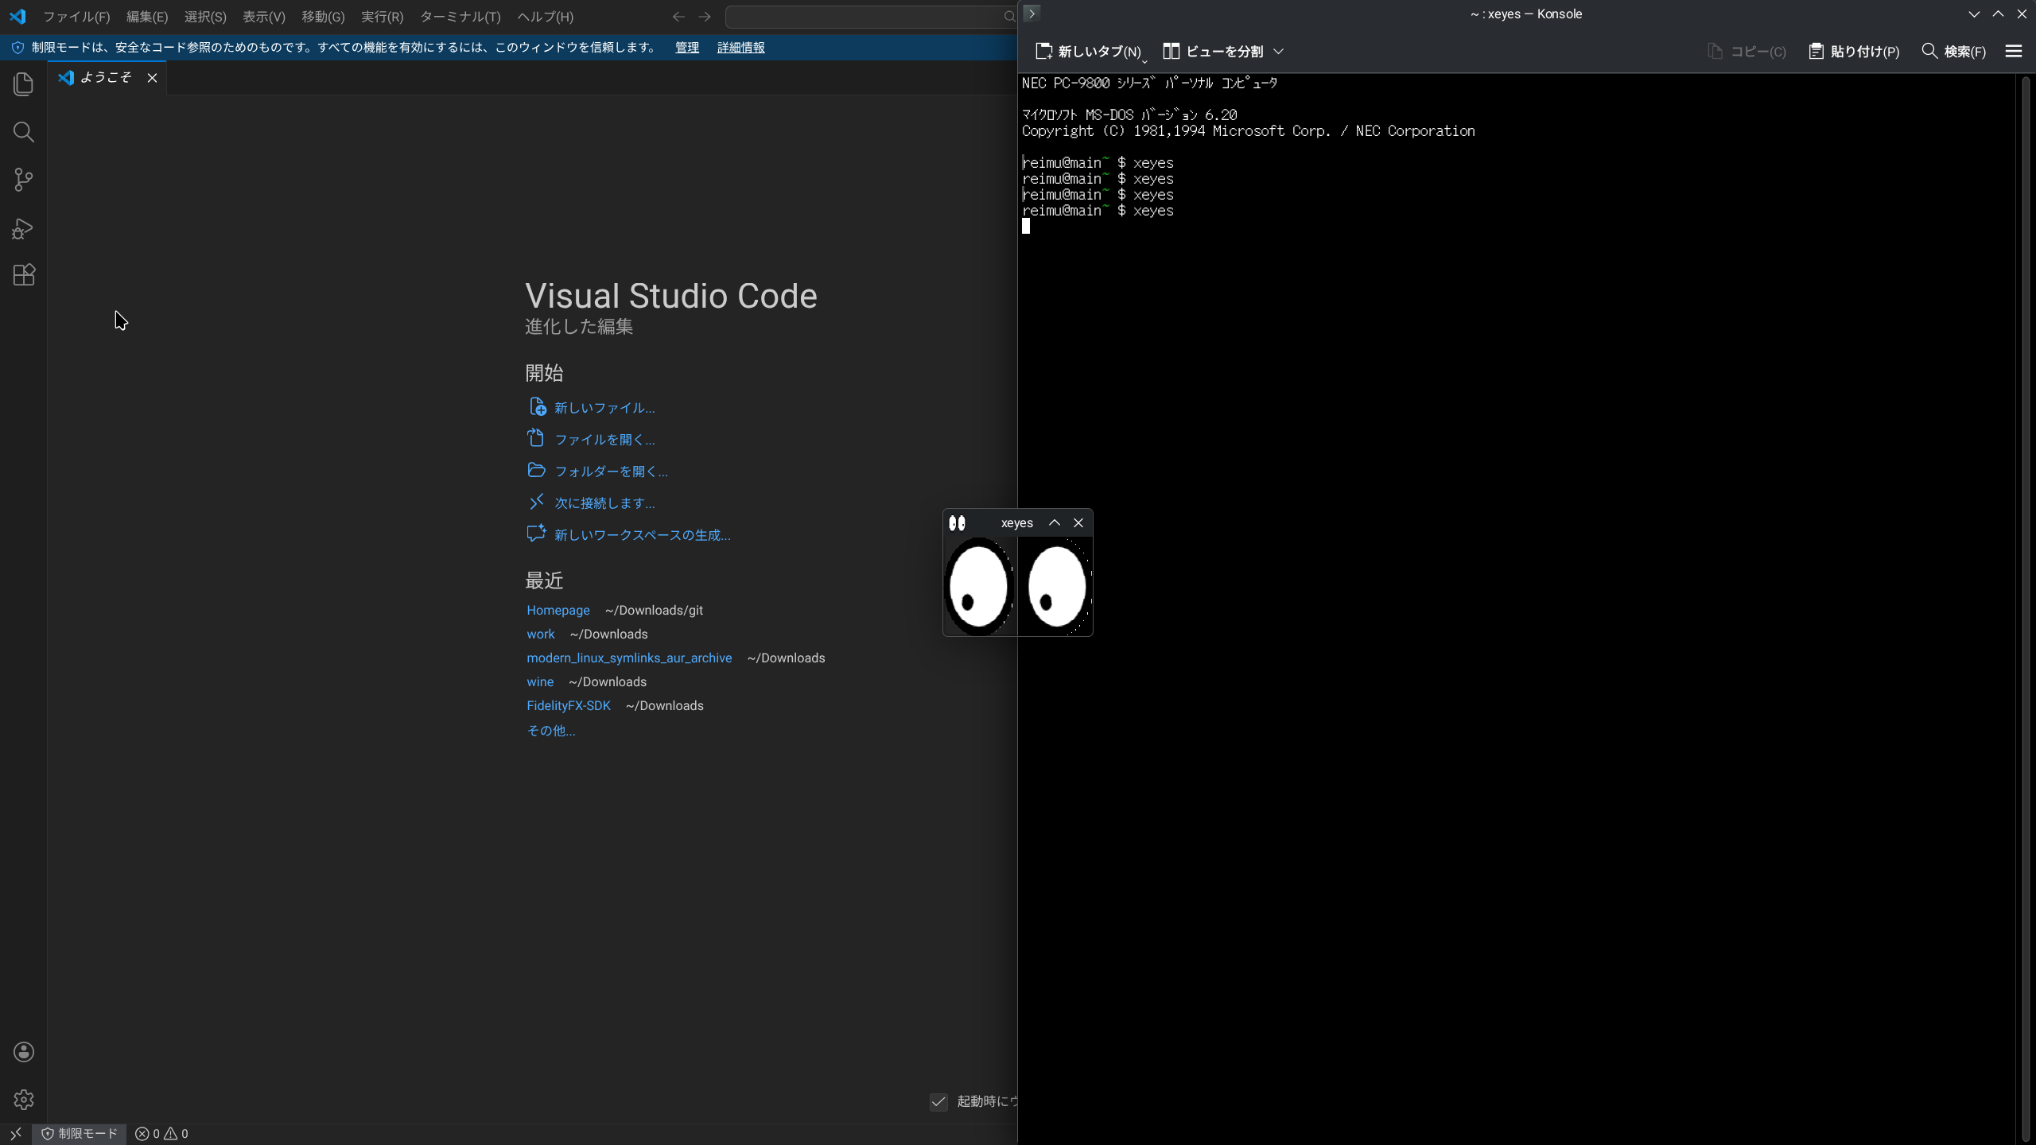Click the 管理 link in the restricted mode banner
Image resolution: width=2036 pixels, height=1145 pixels.
coord(686,48)
